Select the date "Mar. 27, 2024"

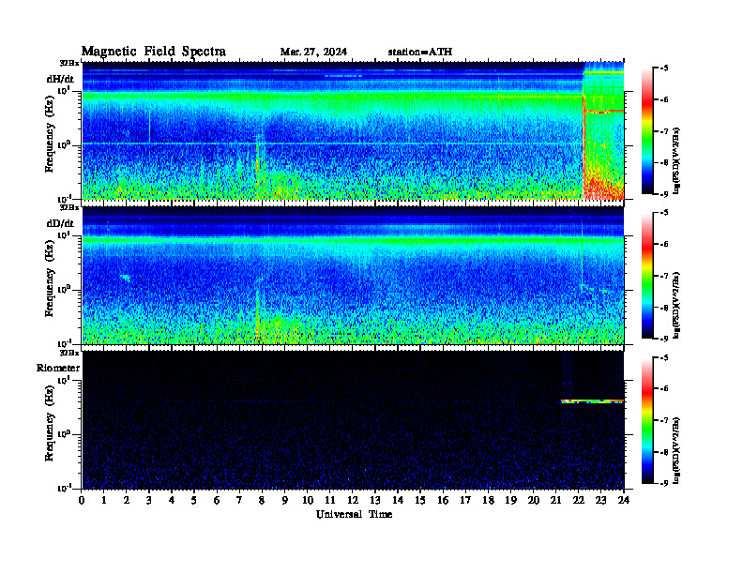(313, 52)
